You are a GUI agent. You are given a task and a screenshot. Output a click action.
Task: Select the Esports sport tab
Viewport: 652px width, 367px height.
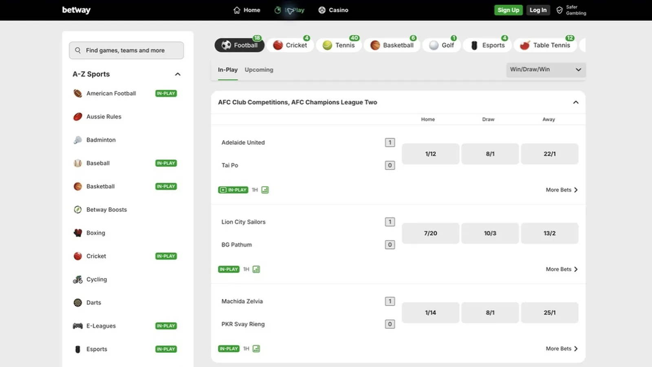[487, 45]
